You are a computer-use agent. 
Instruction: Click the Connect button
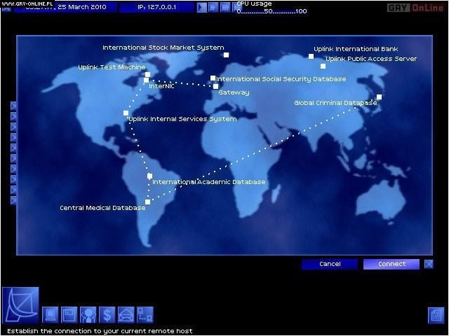click(x=391, y=264)
